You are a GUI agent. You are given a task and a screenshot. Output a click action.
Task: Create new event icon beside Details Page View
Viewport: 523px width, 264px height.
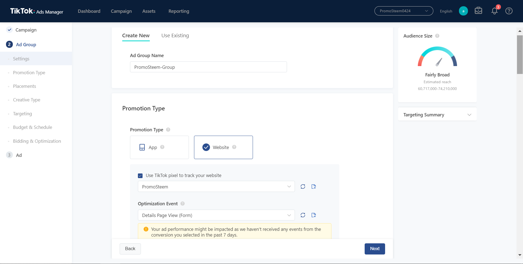(x=314, y=215)
